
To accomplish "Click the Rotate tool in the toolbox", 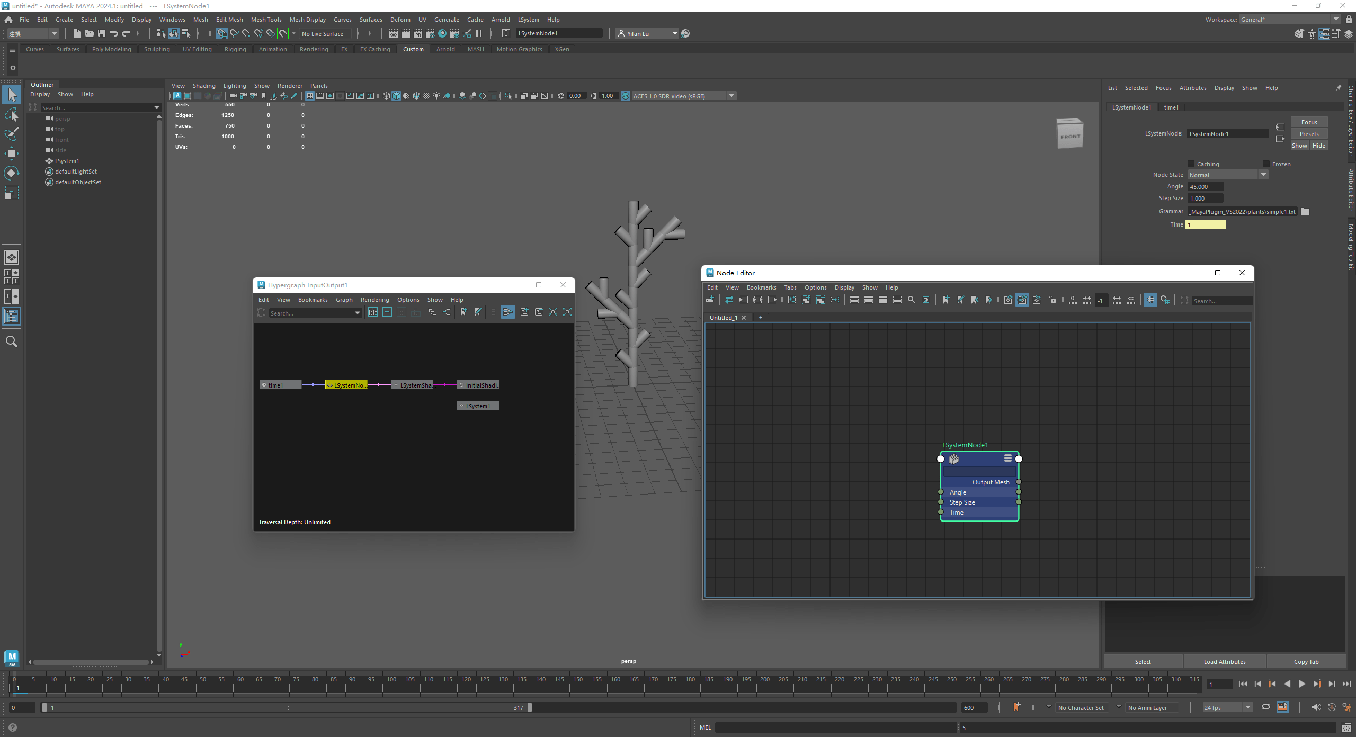I will point(11,173).
